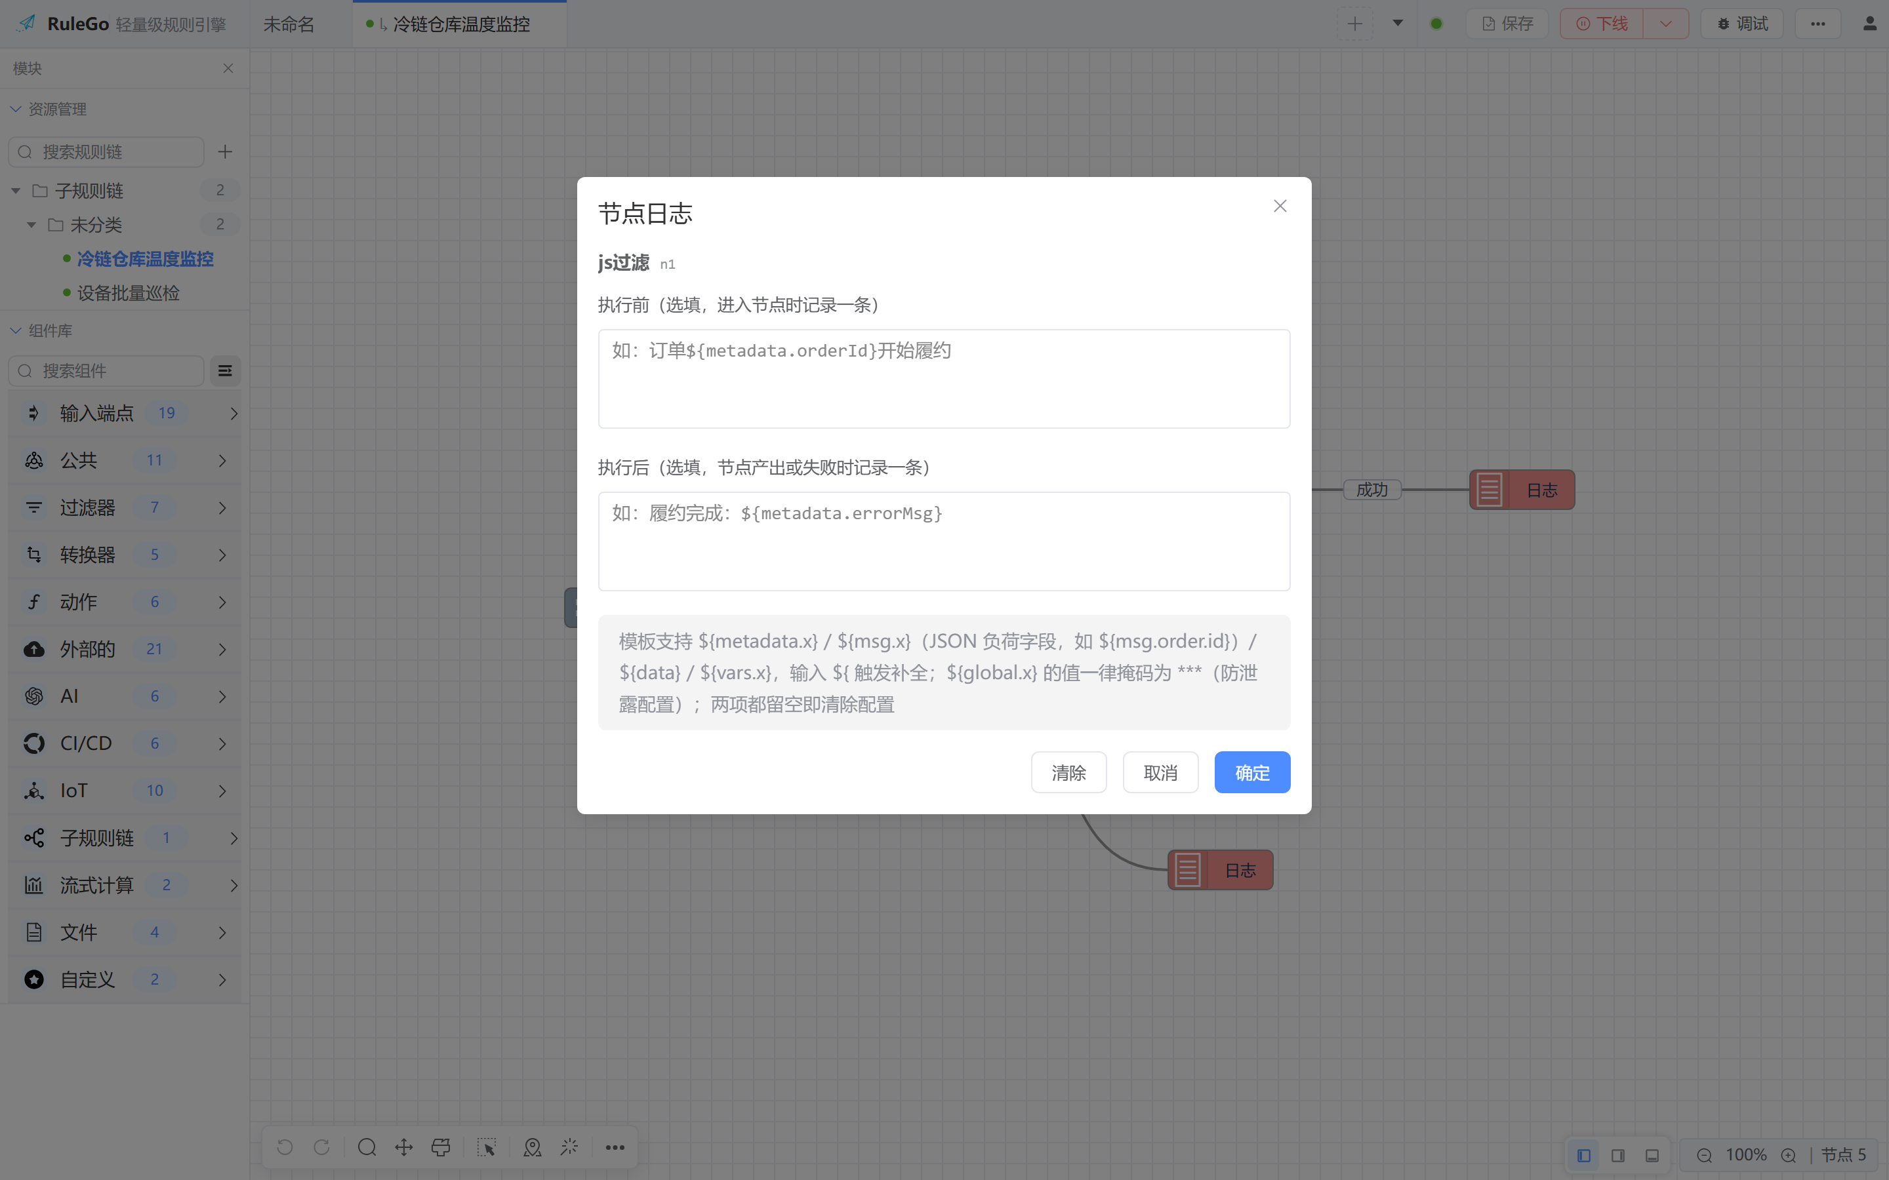Image resolution: width=1889 pixels, height=1180 pixels.
Task: Expand the AI component category
Action: click(x=125, y=696)
